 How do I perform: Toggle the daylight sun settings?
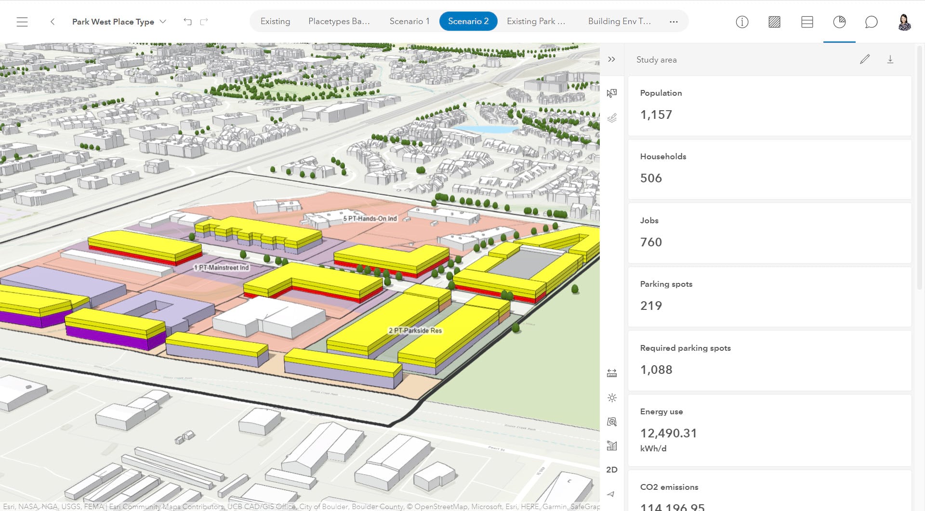[612, 397]
